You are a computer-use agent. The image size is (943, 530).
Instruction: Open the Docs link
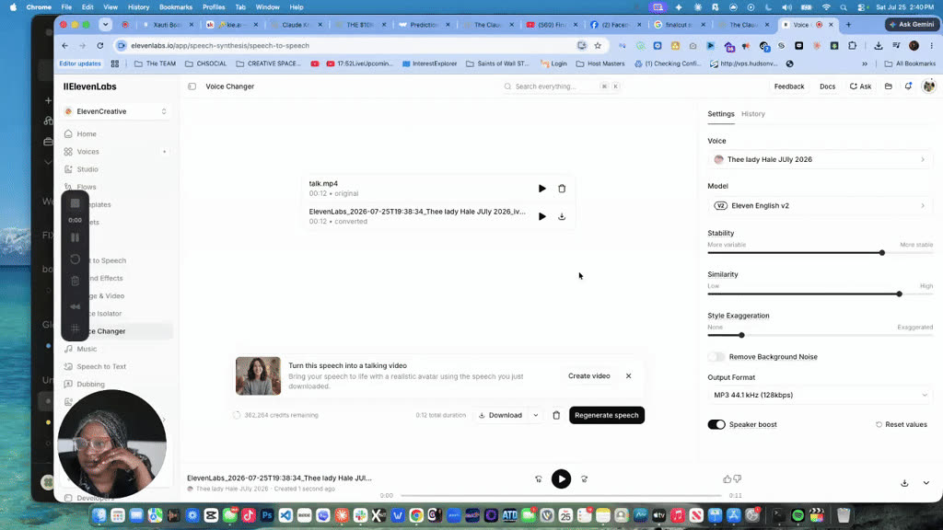click(x=827, y=86)
